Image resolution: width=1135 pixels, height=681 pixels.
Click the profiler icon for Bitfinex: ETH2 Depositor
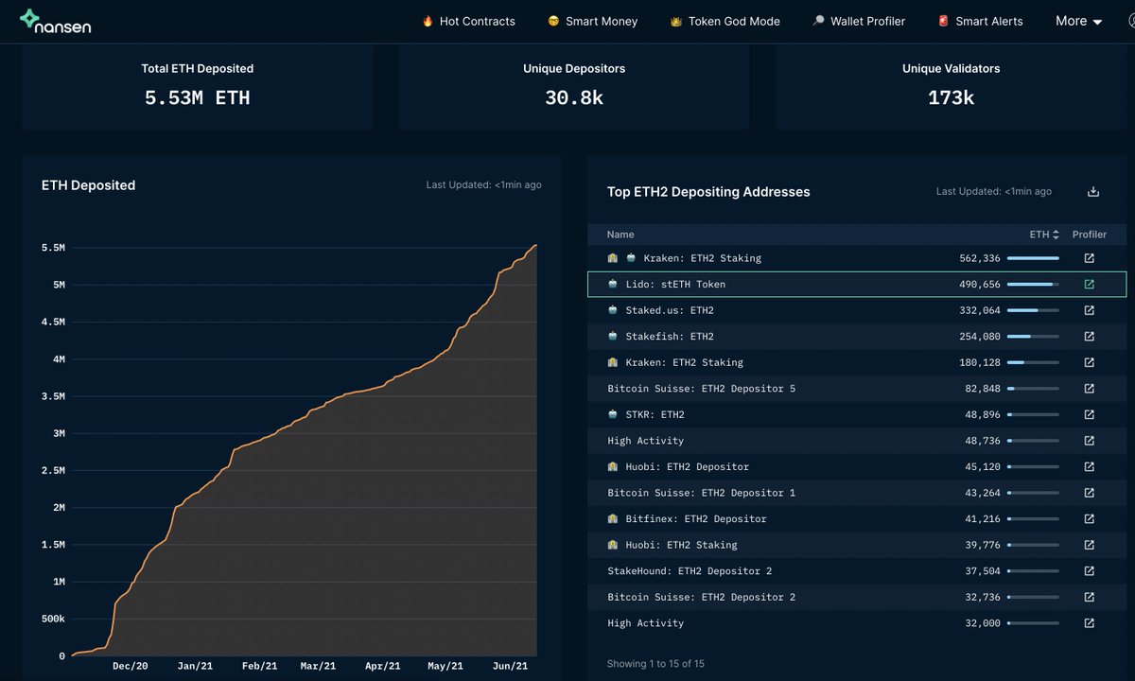(x=1089, y=518)
